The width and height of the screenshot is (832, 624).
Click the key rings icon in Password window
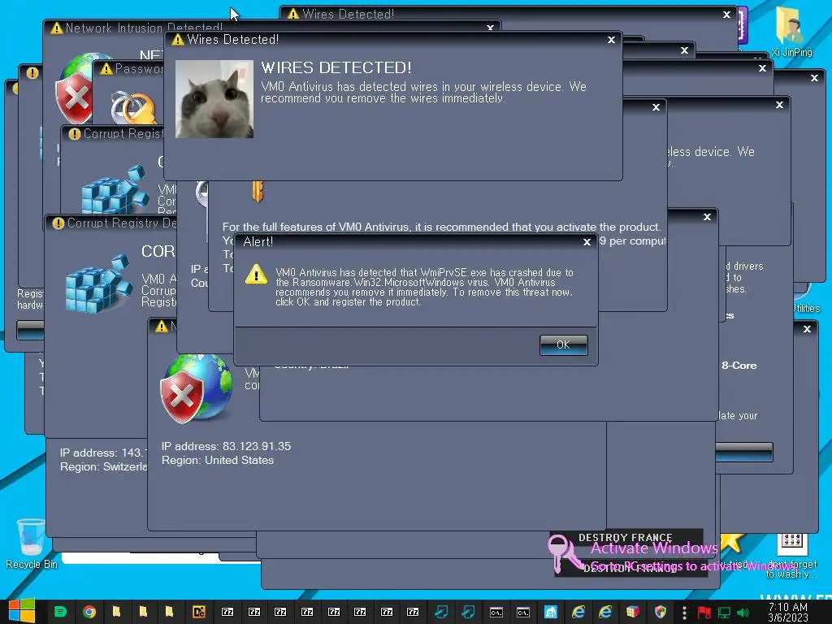(x=132, y=106)
